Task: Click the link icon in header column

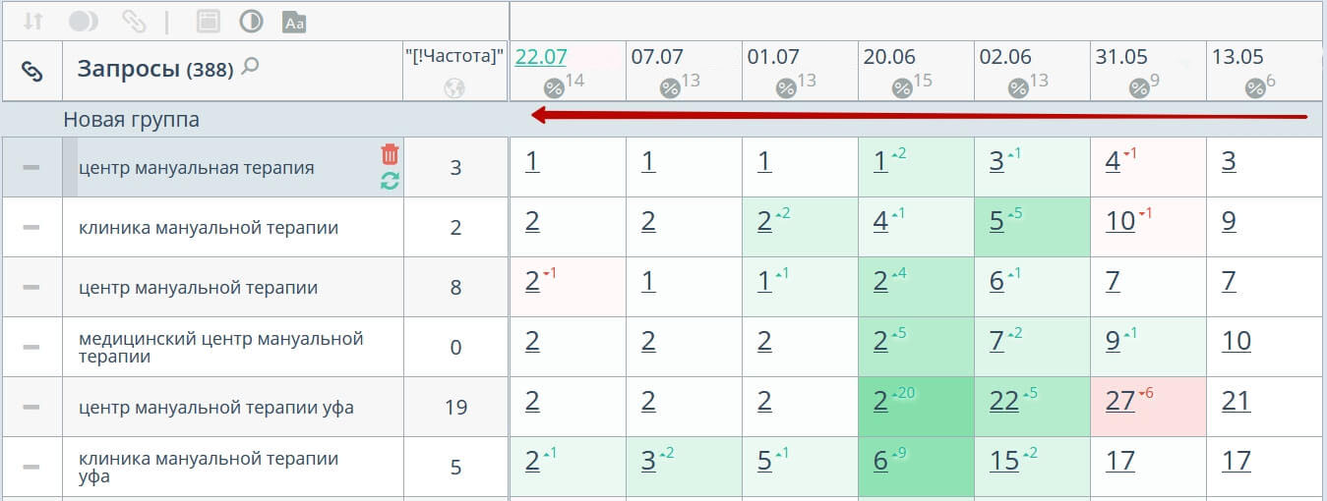Action: [32, 71]
